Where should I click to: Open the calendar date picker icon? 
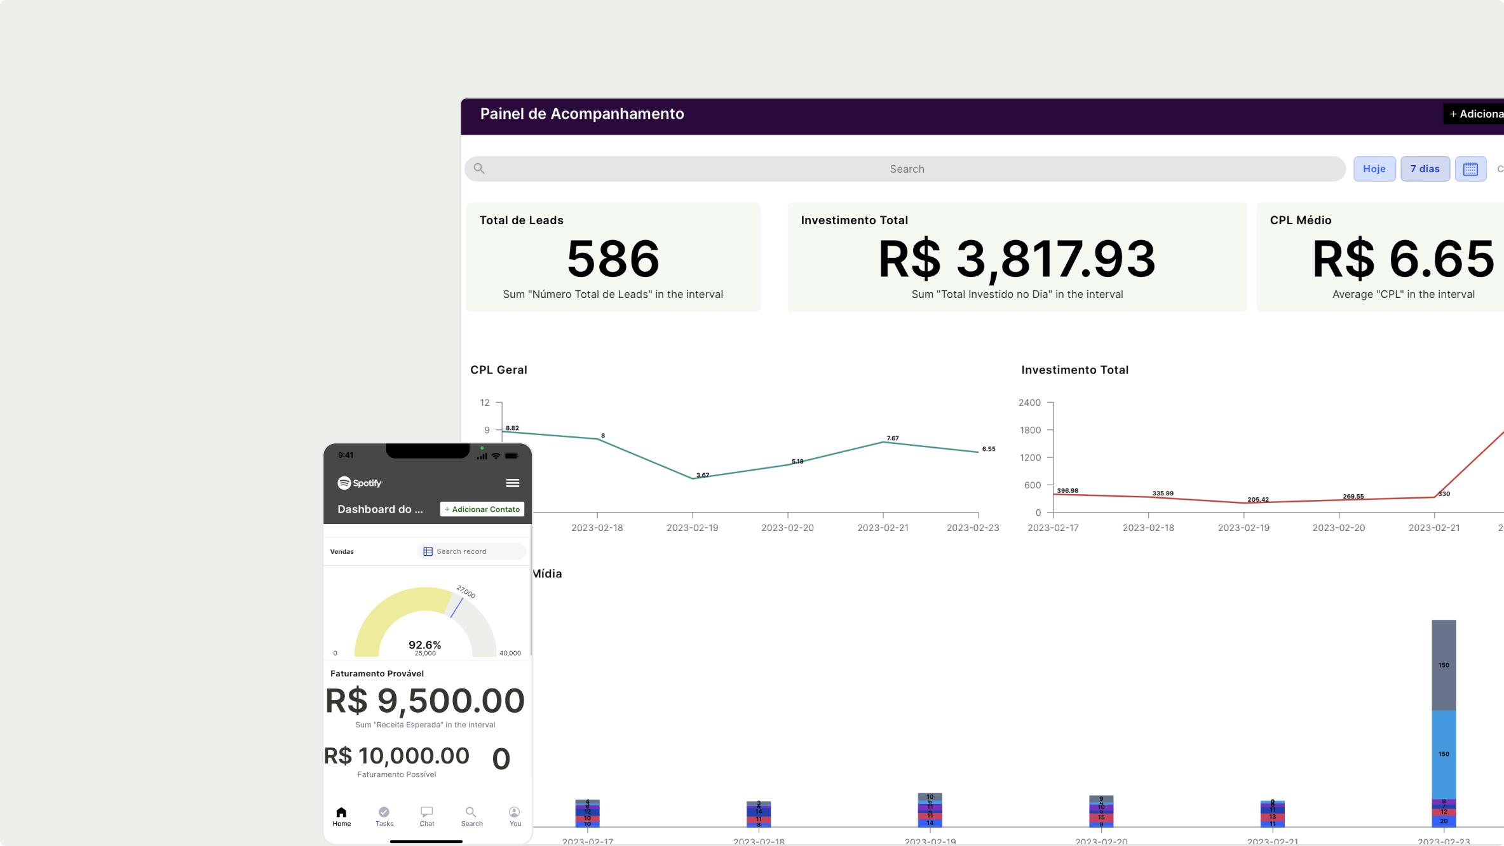click(1470, 169)
